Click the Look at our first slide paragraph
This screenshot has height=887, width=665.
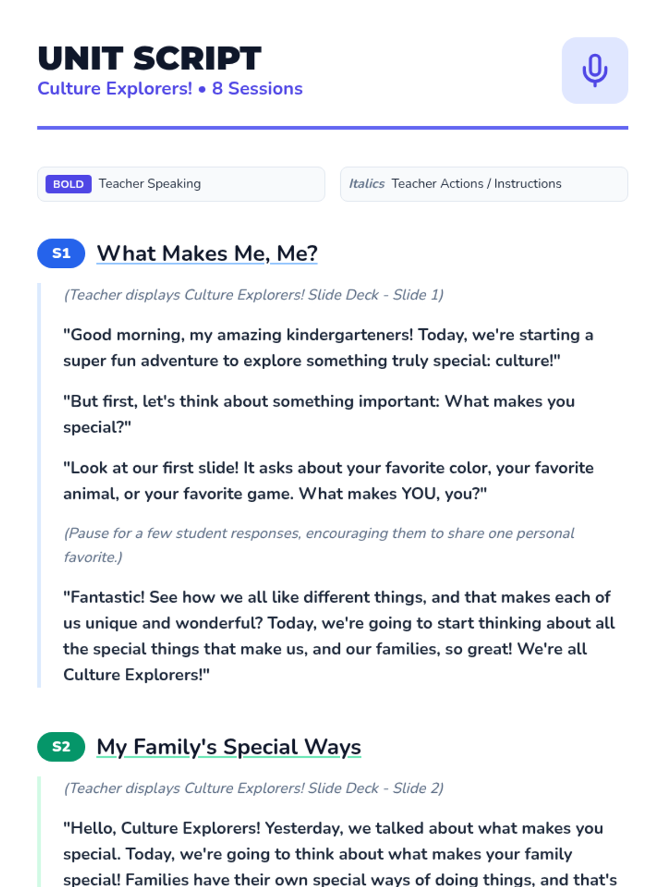click(328, 481)
